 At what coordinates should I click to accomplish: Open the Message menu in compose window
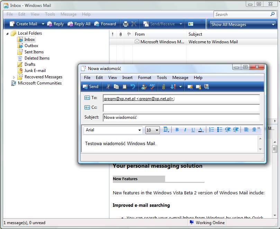180,78
